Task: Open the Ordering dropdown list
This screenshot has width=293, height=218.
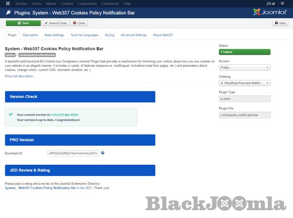Action: tap(245, 83)
